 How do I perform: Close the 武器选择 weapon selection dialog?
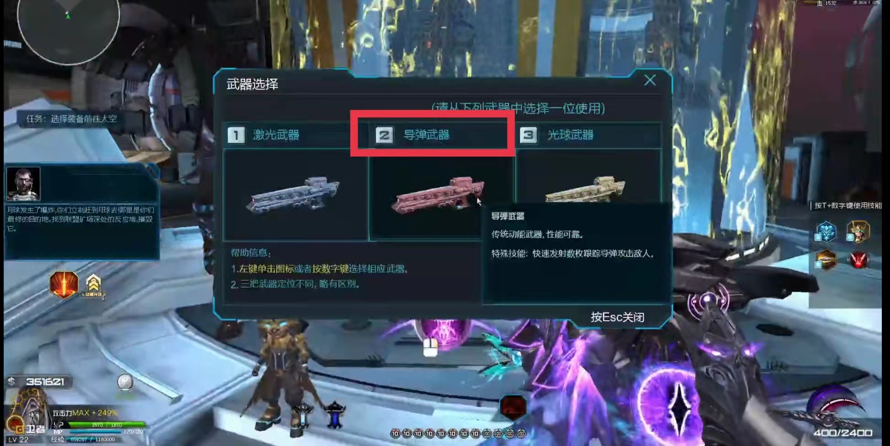tap(650, 80)
